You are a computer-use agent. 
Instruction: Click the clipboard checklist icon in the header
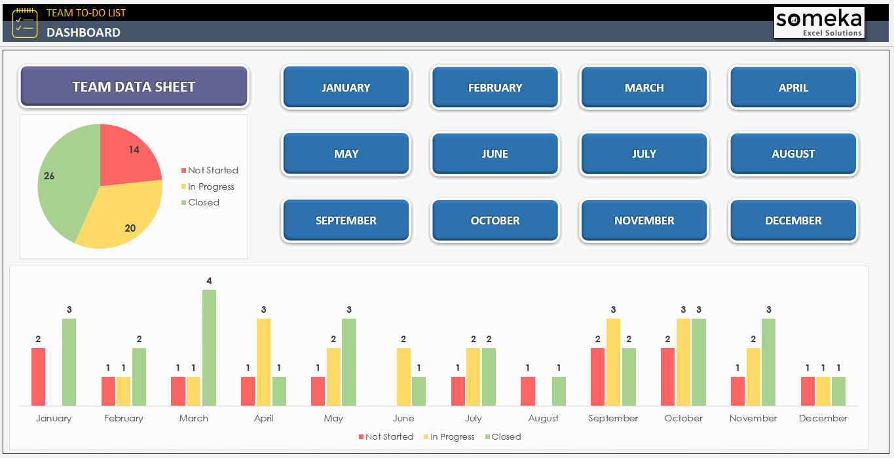click(25, 22)
